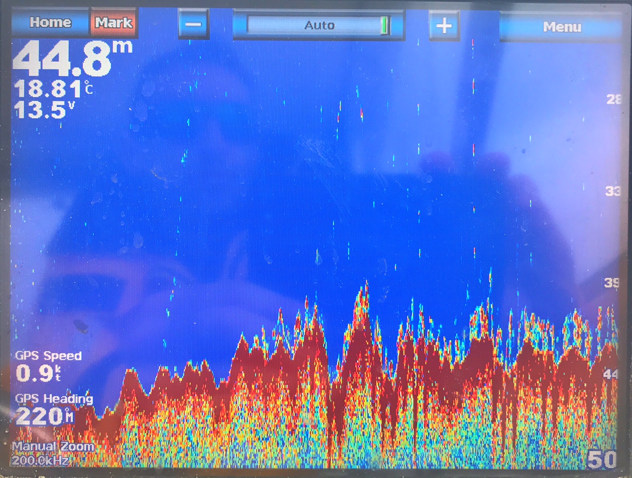Screen dimensions: 632x478
Task: Click the 28 depth scale marker
Action: (613, 99)
